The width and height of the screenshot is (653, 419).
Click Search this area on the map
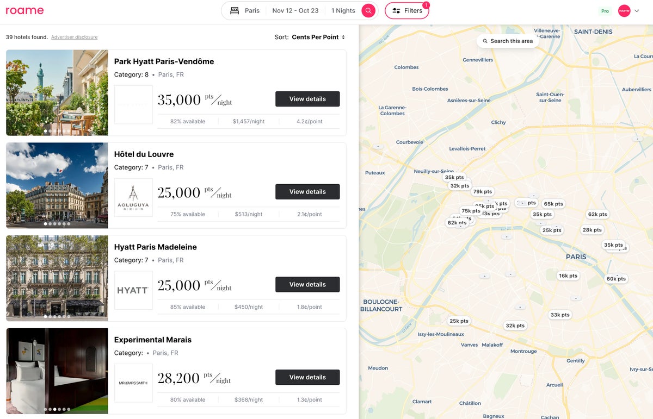[x=507, y=41]
